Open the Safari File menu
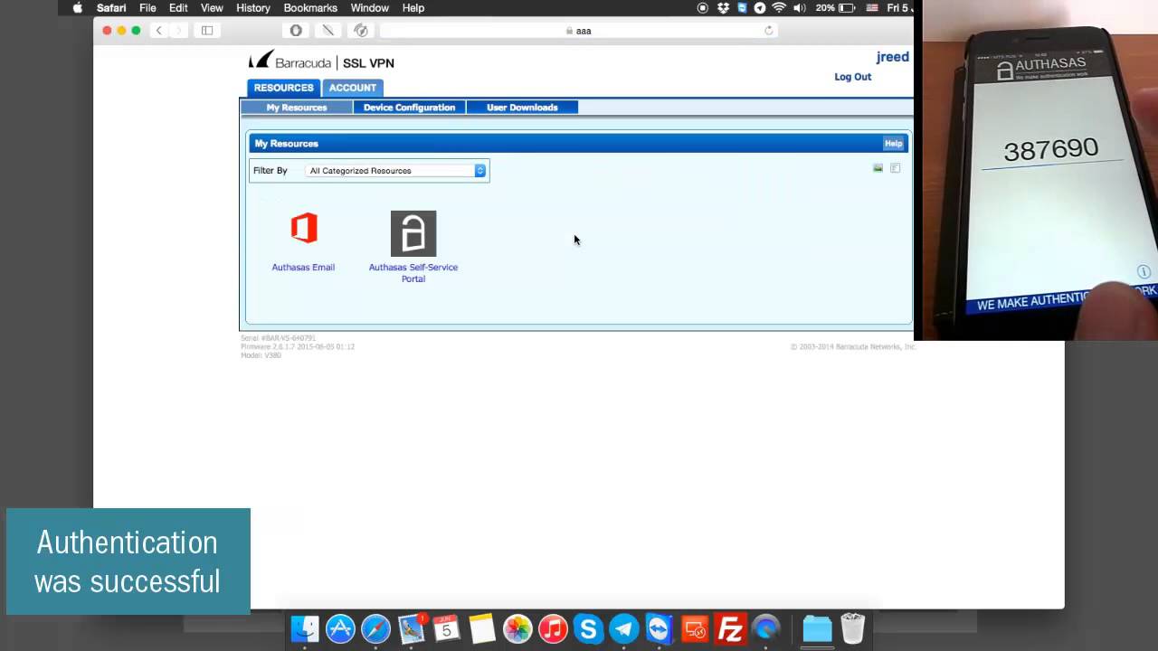The image size is (1158, 651). pos(147,8)
